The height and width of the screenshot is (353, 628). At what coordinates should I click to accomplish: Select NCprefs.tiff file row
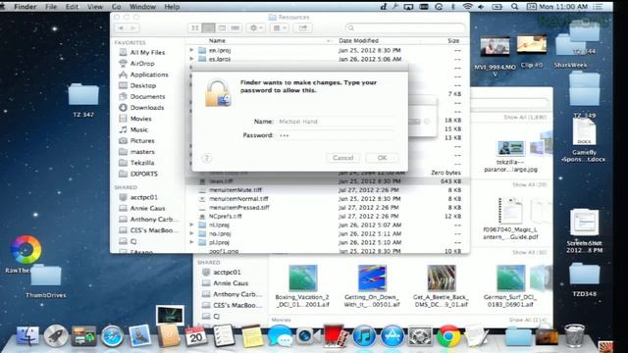[x=328, y=216]
